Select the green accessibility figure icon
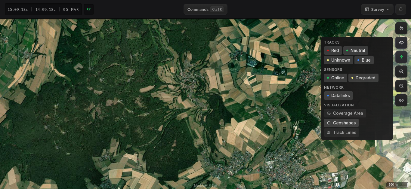This screenshot has width=411, height=189. point(401,57)
